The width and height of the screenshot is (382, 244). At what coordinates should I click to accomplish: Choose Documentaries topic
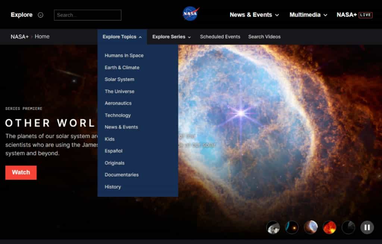point(122,175)
